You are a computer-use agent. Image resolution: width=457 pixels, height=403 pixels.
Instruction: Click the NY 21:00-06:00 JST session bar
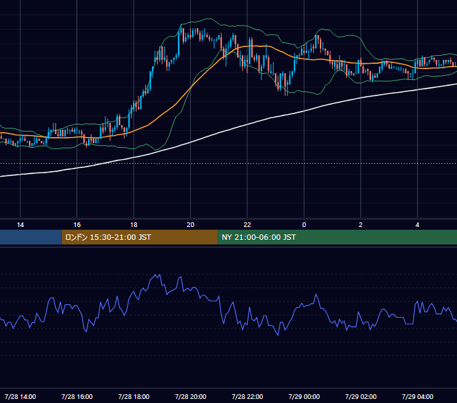click(x=337, y=237)
